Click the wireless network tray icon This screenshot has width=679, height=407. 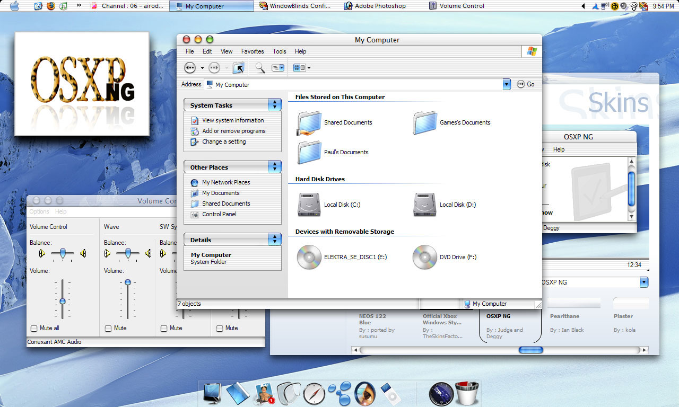[x=634, y=6]
